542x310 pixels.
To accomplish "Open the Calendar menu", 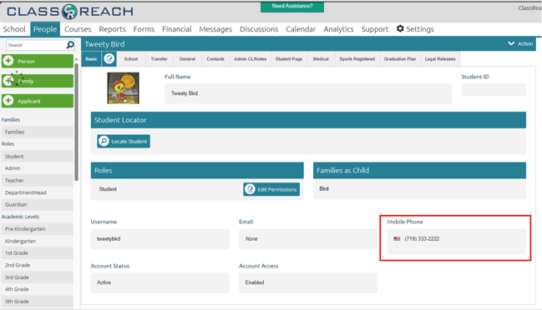I will (x=301, y=29).
